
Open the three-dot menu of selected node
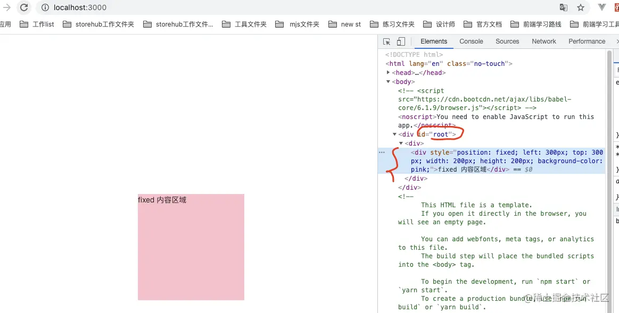pyautogui.click(x=382, y=152)
